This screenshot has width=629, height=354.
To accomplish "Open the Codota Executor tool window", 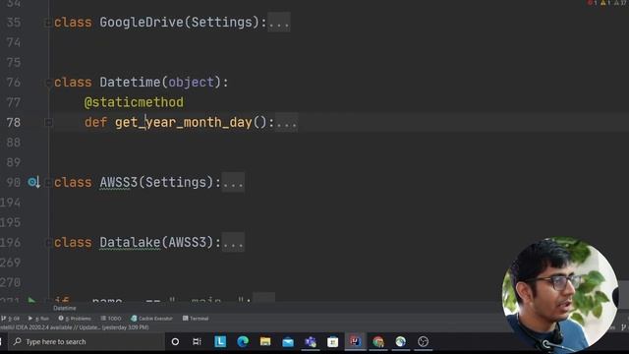I will coord(151,319).
